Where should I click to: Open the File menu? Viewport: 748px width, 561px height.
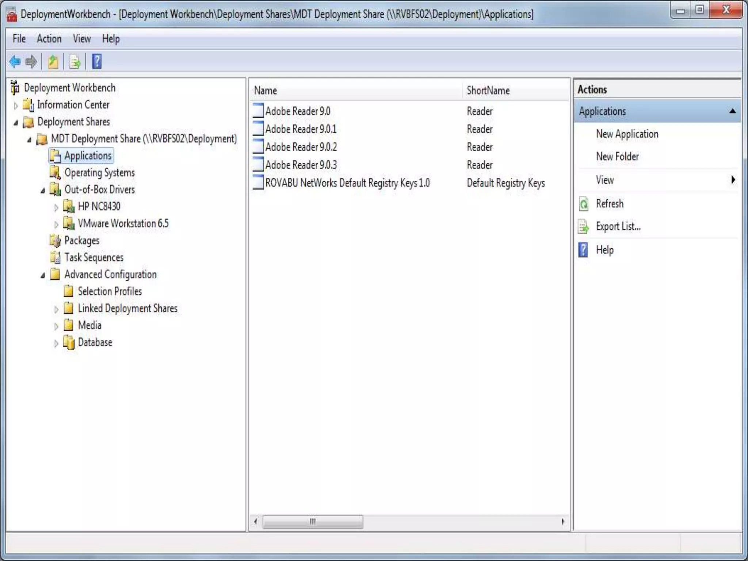pyautogui.click(x=19, y=38)
